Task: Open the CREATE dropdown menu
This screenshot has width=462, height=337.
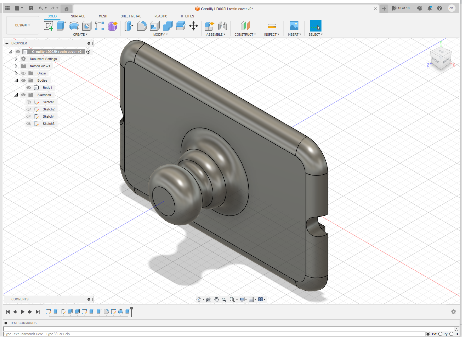Action: pyautogui.click(x=80, y=35)
